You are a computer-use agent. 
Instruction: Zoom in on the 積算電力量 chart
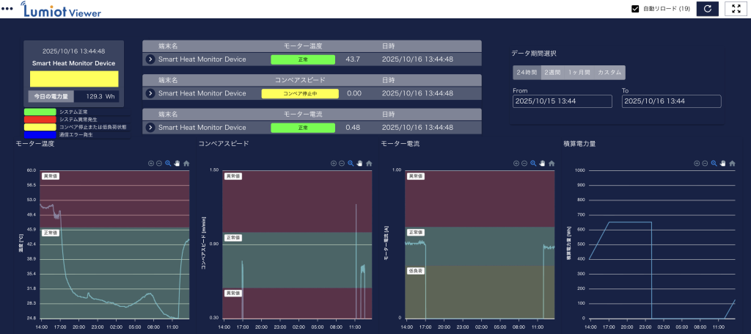697,163
